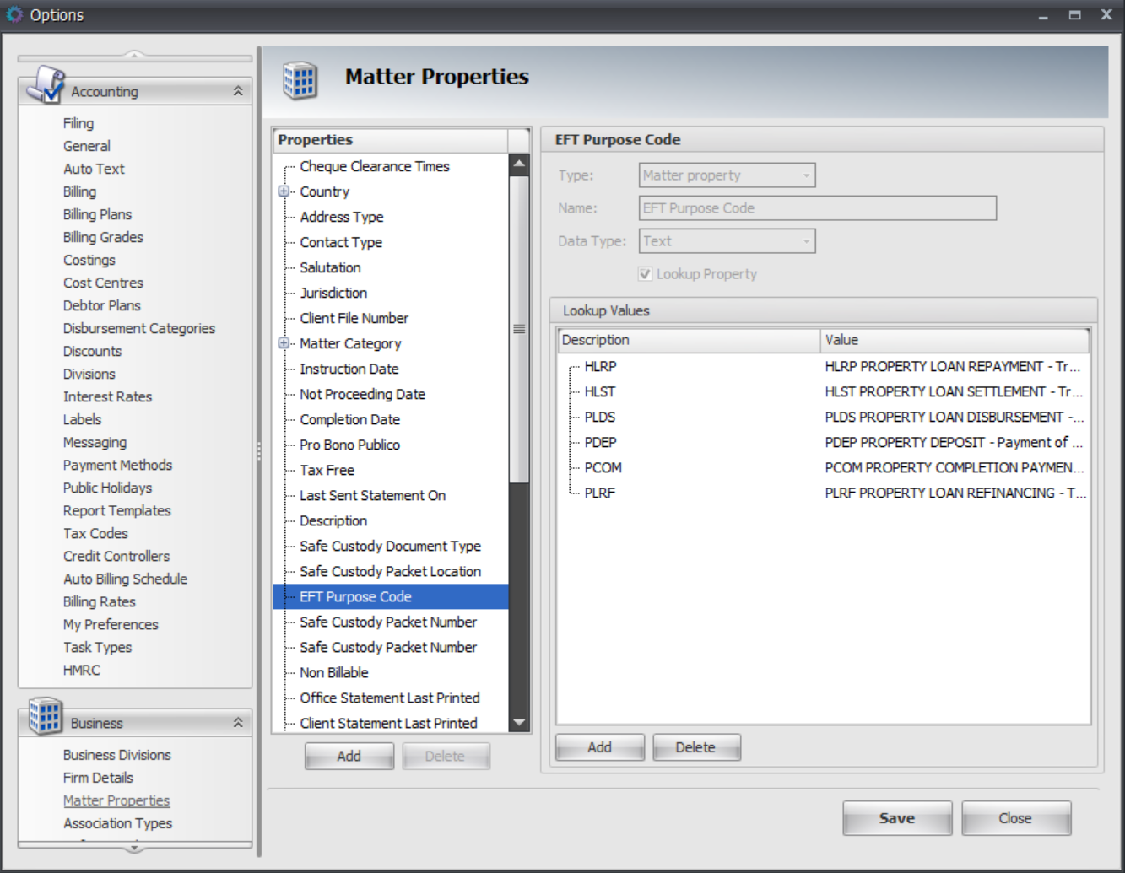This screenshot has width=1125, height=873.
Task: Click the Properties list scroll down arrow
Action: point(519,723)
